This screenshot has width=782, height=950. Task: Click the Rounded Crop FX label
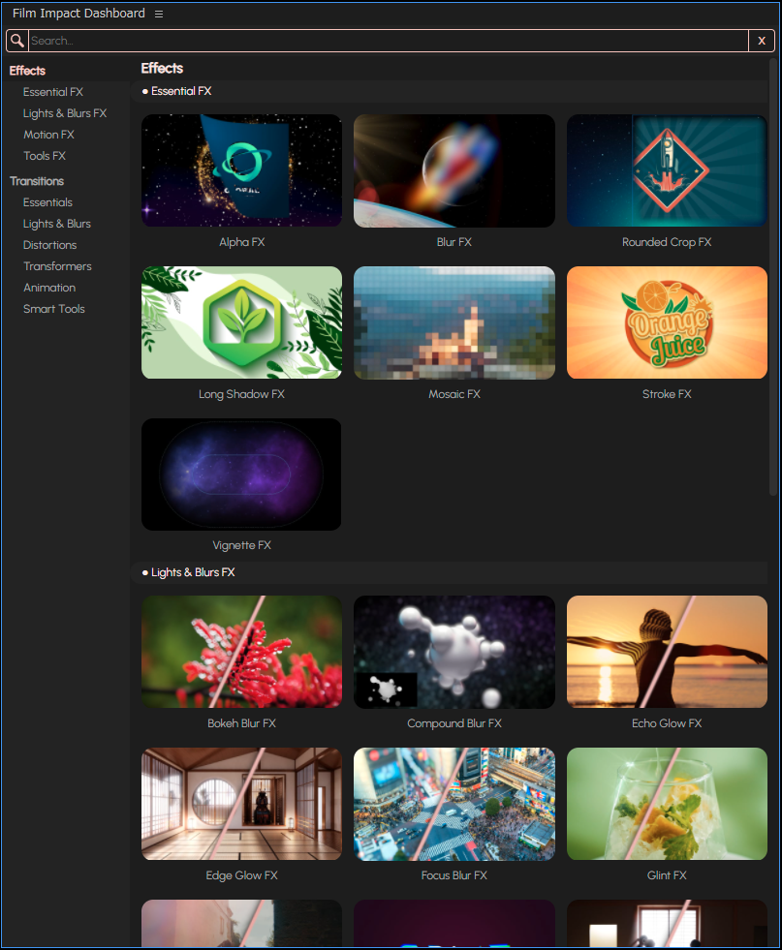667,242
